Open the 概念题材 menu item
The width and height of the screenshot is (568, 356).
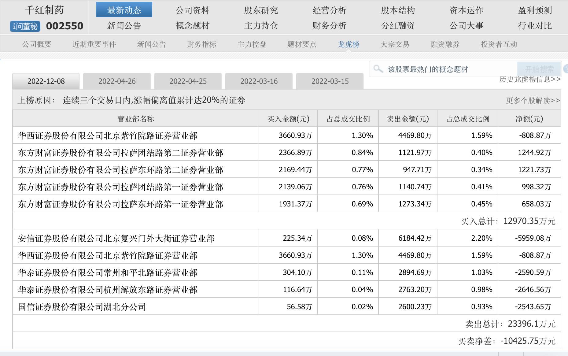(193, 26)
